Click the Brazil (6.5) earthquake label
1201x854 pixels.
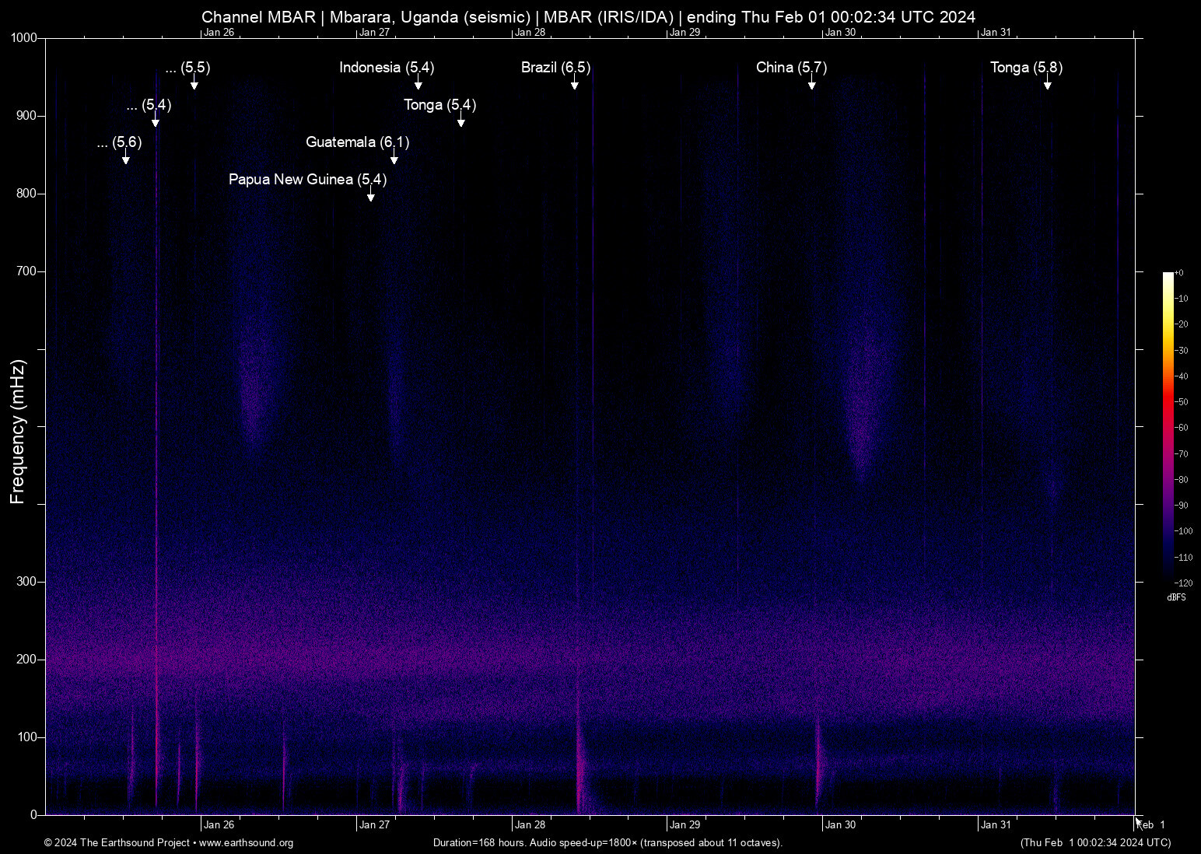click(555, 68)
